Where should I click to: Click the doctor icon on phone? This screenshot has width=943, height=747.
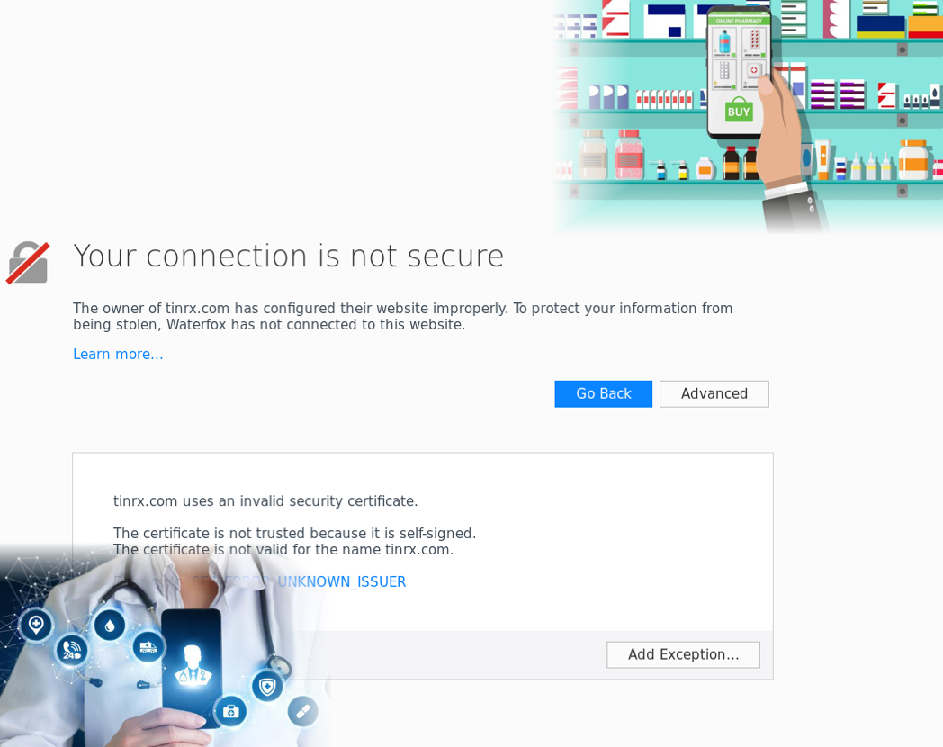192,664
